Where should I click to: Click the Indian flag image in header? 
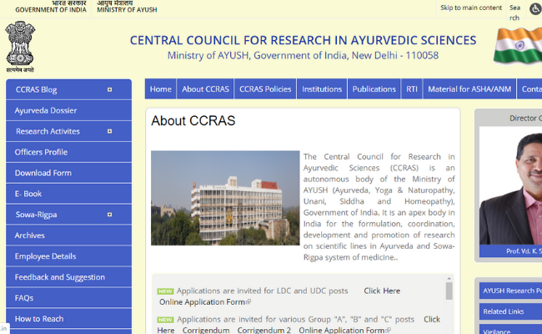point(518,47)
